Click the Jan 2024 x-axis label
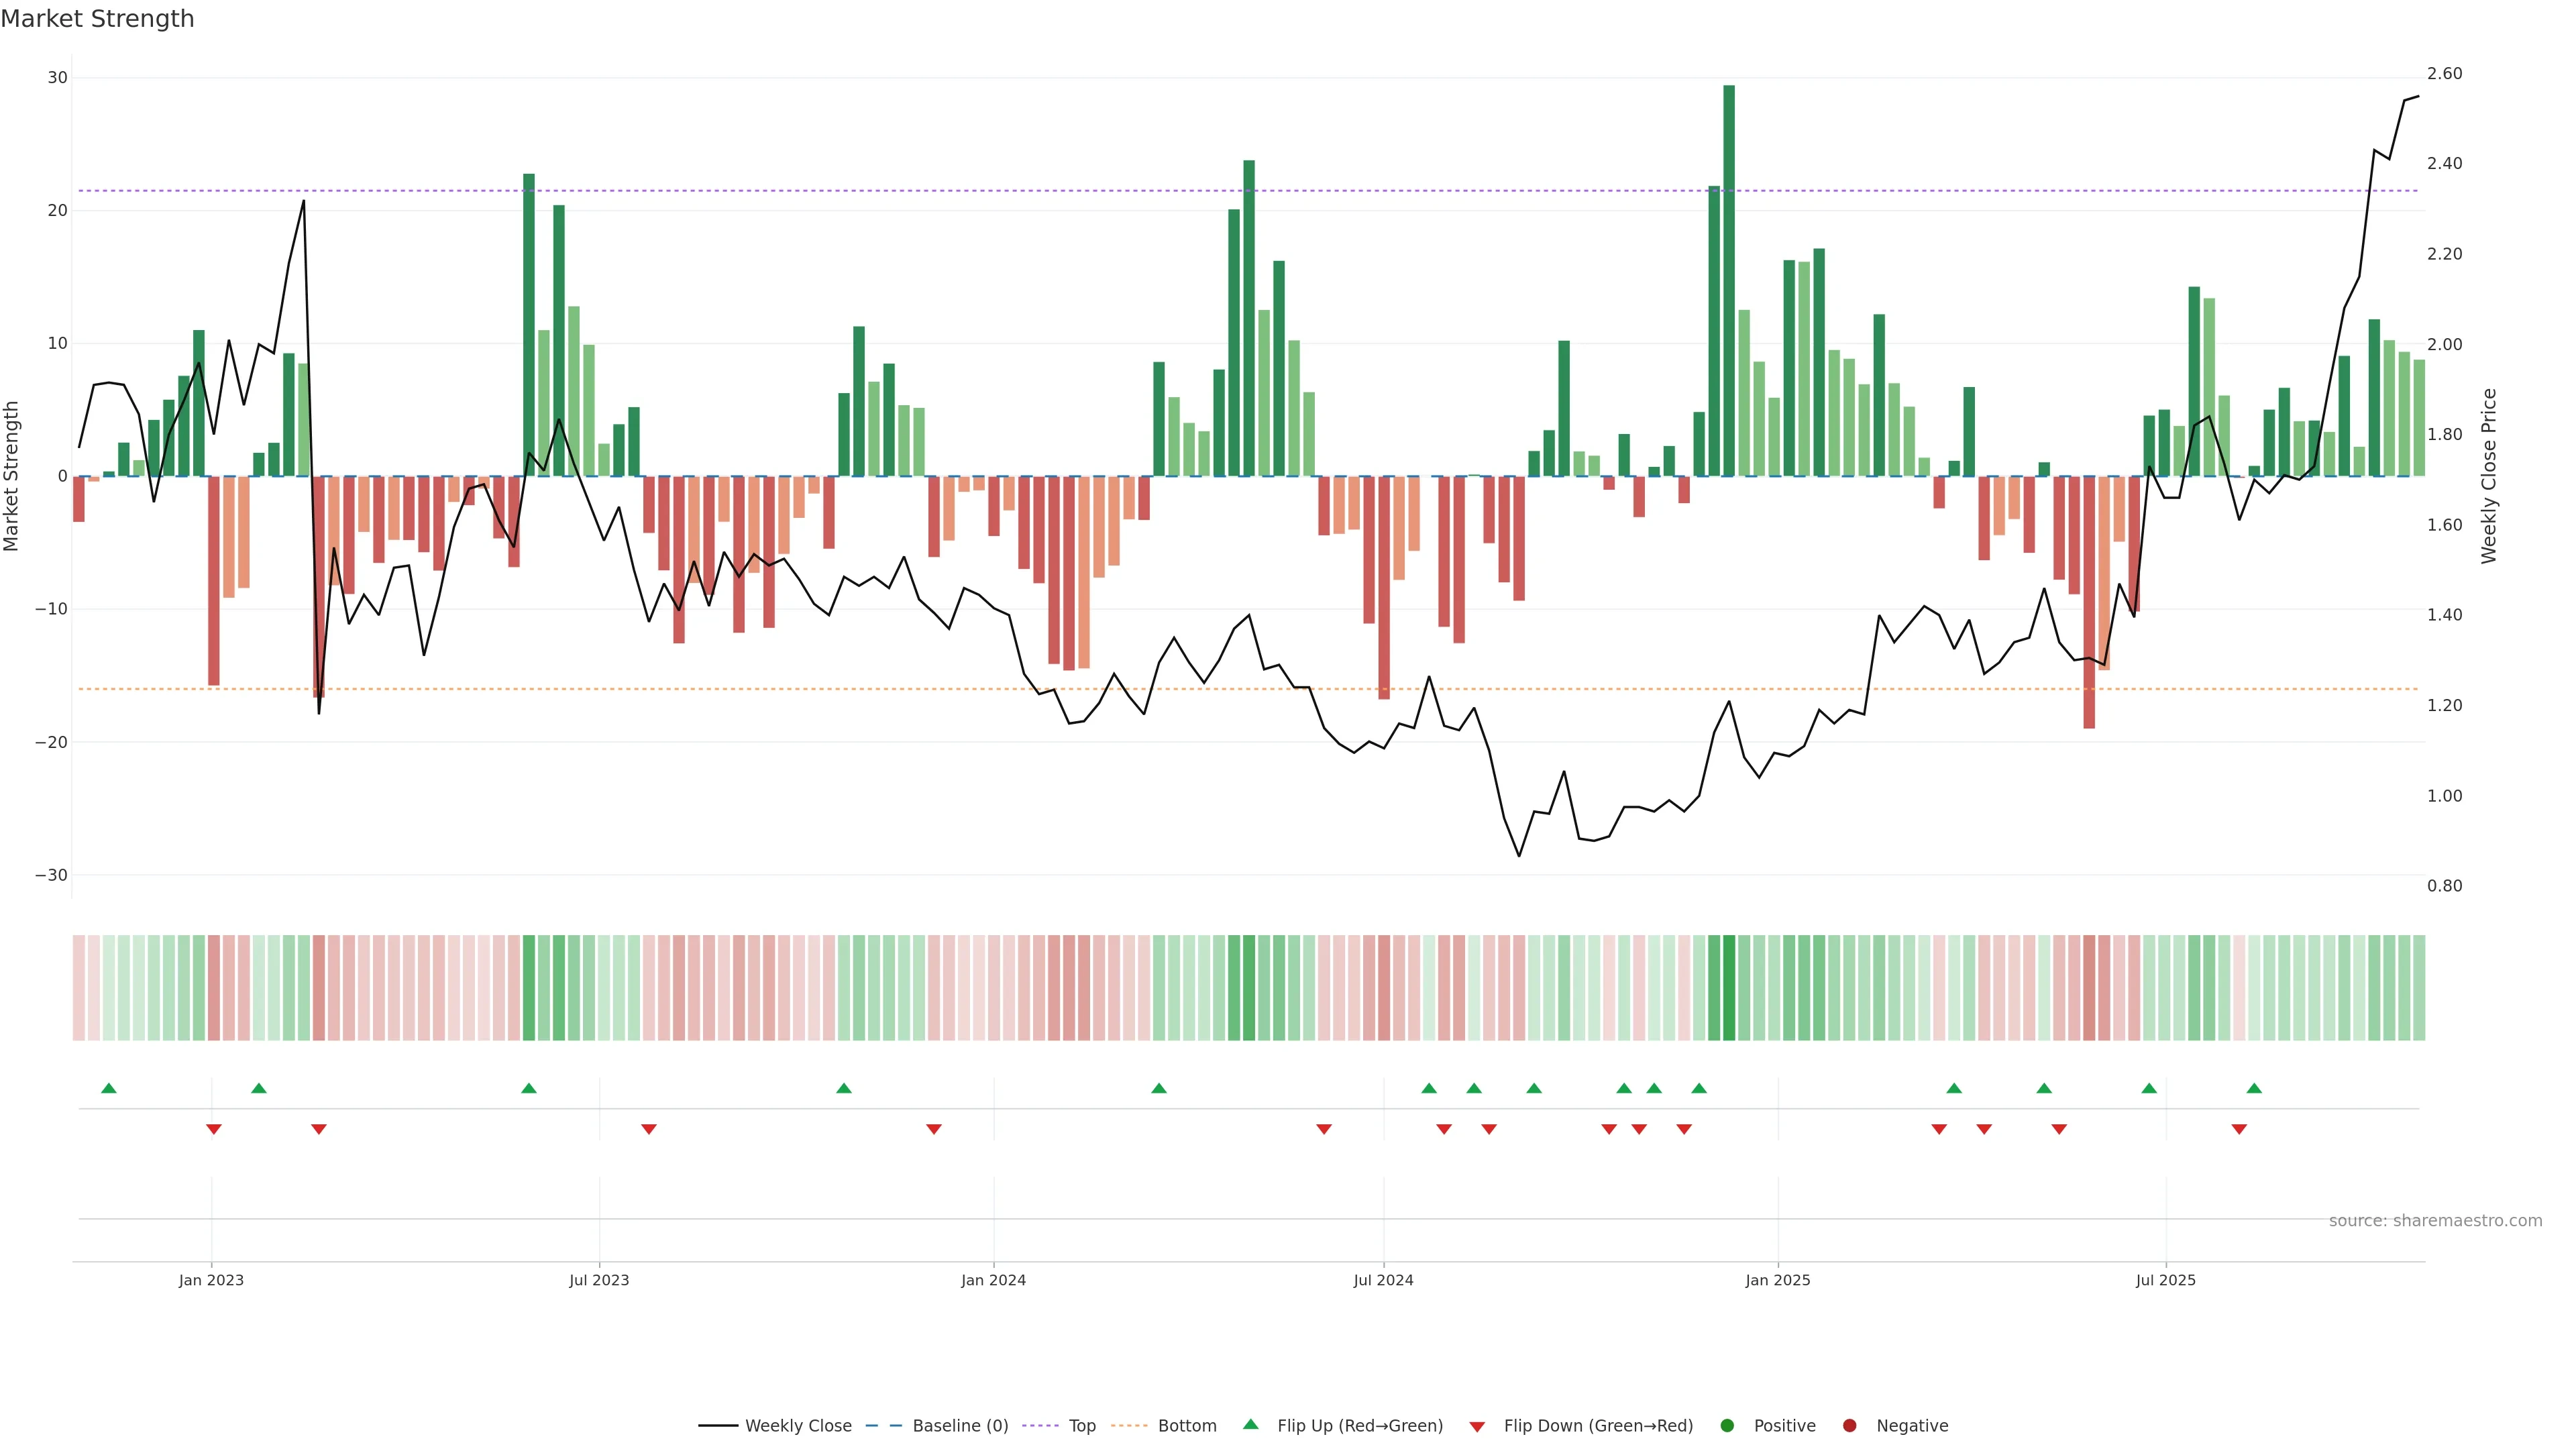The height and width of the screenshot is (1449, 2576). point(993,1280)
